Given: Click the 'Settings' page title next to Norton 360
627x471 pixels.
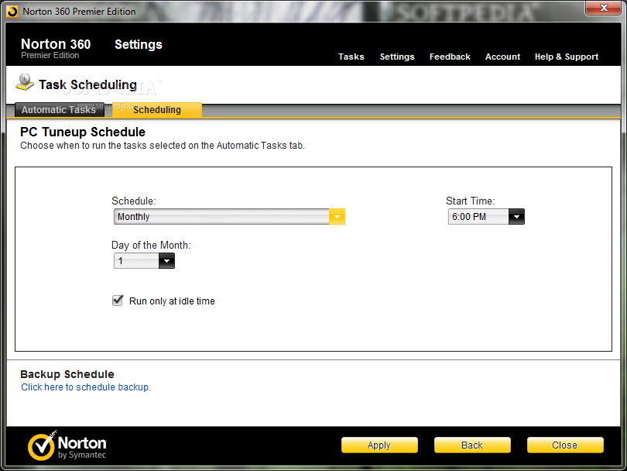Looking at the screenshot, I should [139, 44].
